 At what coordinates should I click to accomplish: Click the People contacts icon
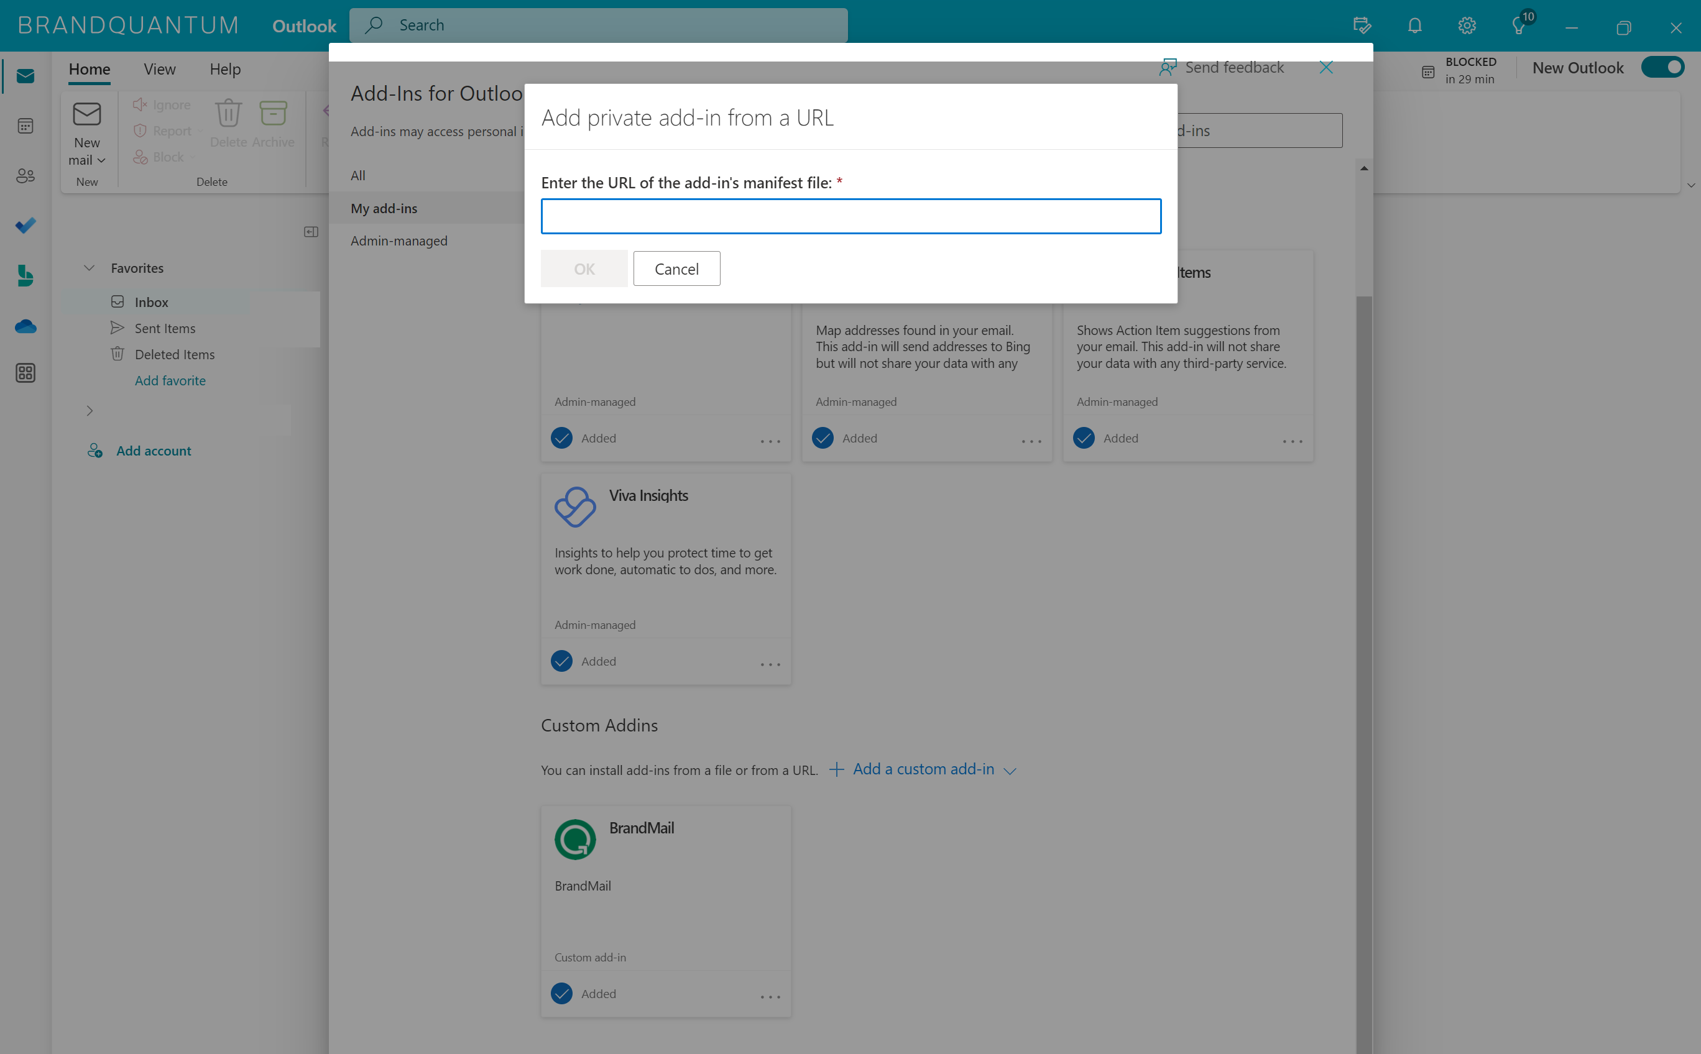click(x=27, y=175)
